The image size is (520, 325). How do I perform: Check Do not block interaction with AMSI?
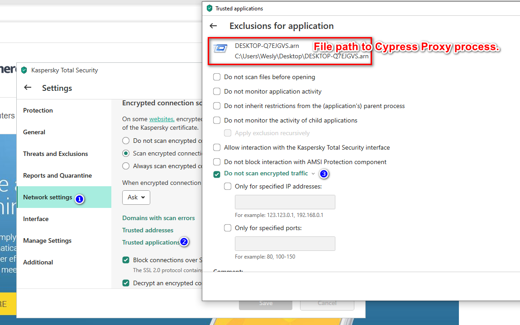tap(217, 162)
